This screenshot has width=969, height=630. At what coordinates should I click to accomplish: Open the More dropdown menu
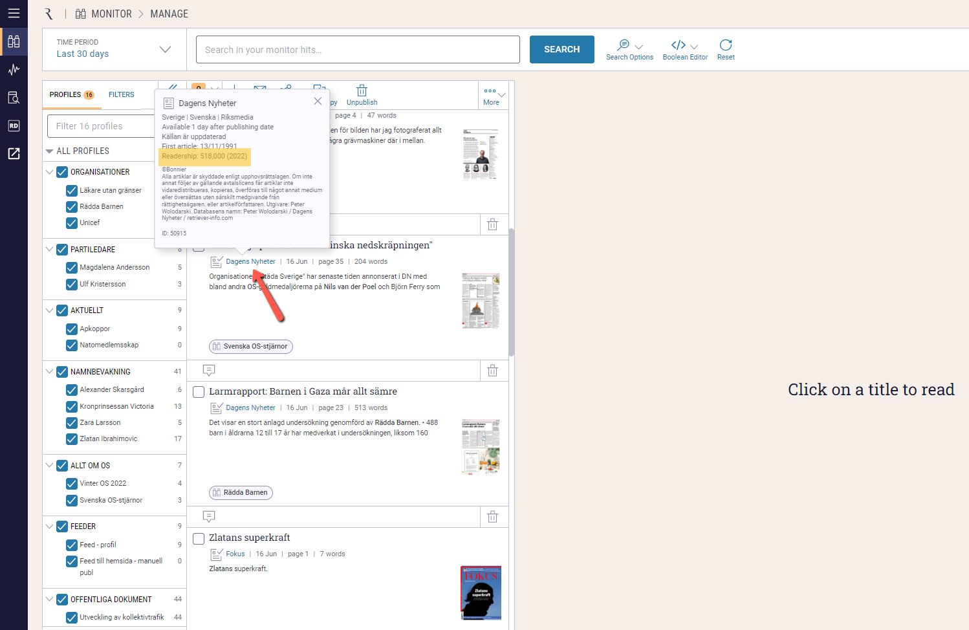[x=494, y=96]
